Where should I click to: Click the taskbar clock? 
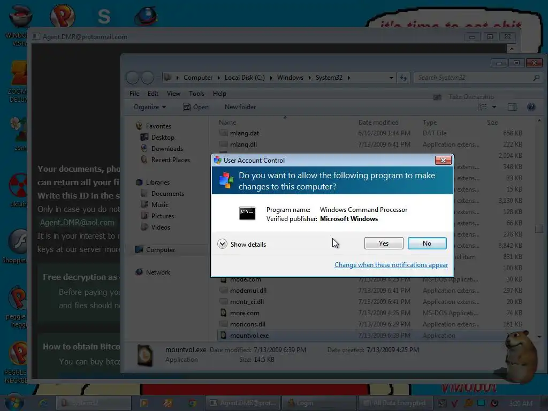click(521, 404)
